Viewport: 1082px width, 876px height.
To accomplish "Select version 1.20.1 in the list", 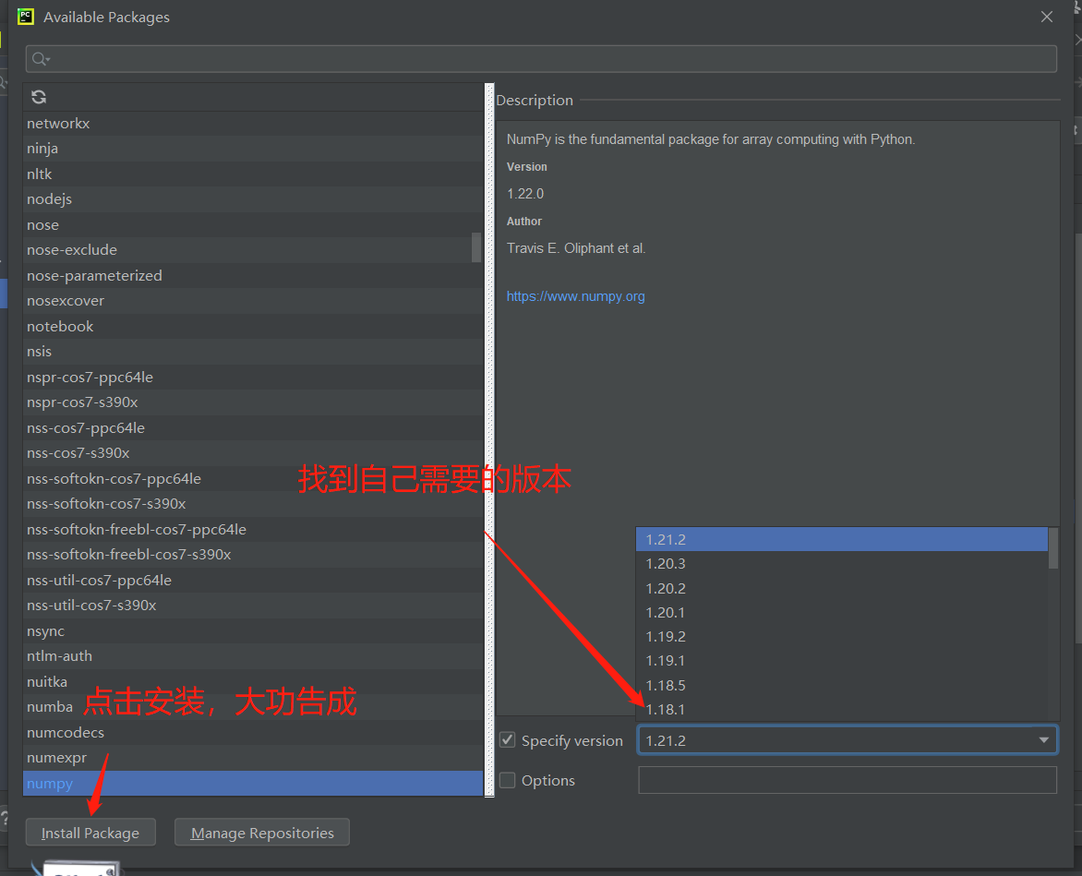I will (x=842, y=613).
